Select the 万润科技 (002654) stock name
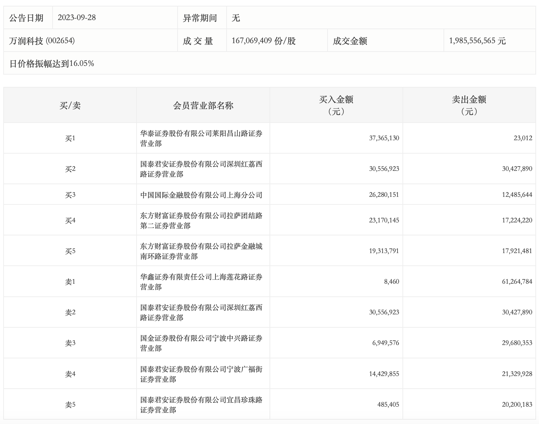The width and height of the screenshot is (539, 424). pyautogui.click(x=42, y=41)
